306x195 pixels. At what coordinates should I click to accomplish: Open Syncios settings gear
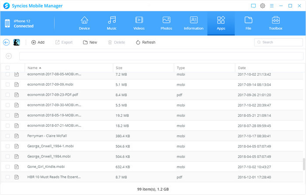(x=263, y=6)
